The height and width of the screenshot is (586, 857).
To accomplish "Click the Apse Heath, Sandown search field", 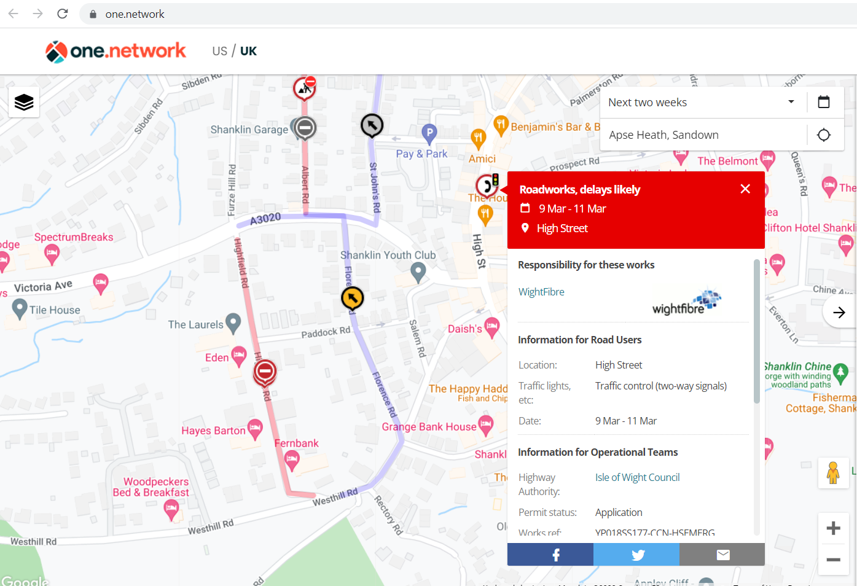I will click(x=703, y=135).
